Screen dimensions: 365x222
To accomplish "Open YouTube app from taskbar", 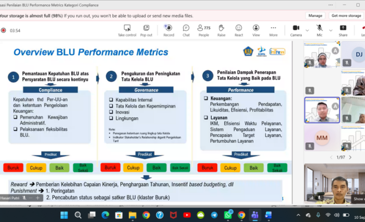I will pyautogui.click(x=187, y=215).
